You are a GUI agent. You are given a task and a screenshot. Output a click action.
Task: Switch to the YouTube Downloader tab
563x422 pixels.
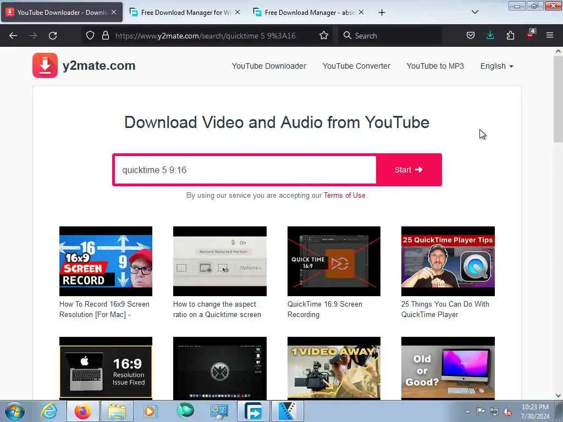click(62, 13)
